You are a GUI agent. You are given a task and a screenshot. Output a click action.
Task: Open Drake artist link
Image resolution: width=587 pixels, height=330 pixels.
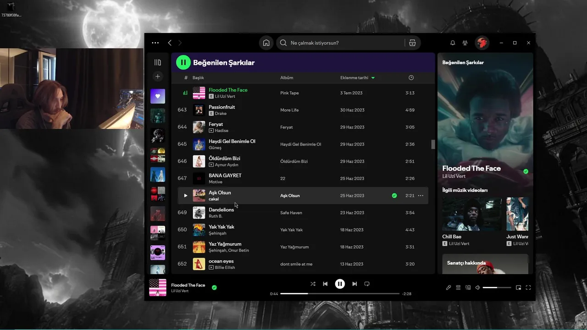pyautogui.click(x=221, y=114)
